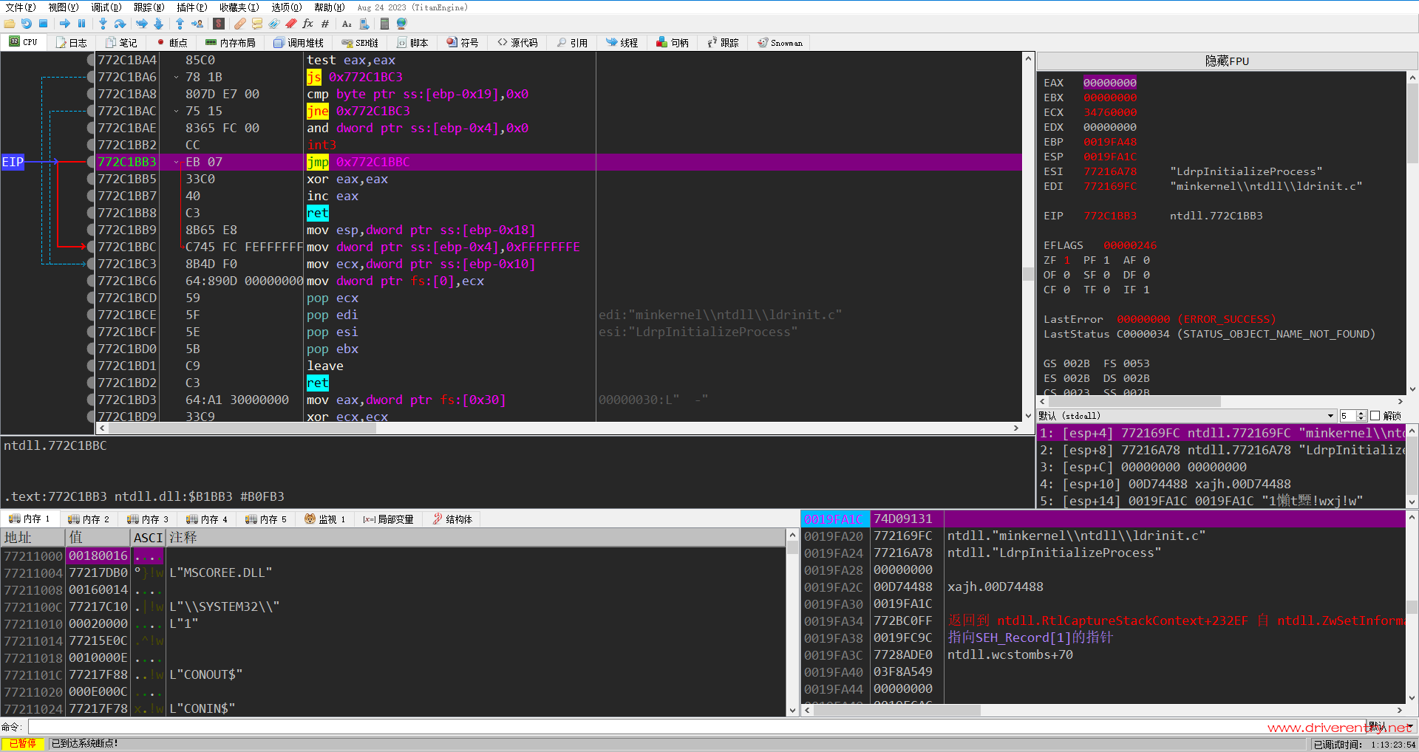Select the EAX register value
The width and height of the screenshot is (1419, 752).
click(1109, 83)
